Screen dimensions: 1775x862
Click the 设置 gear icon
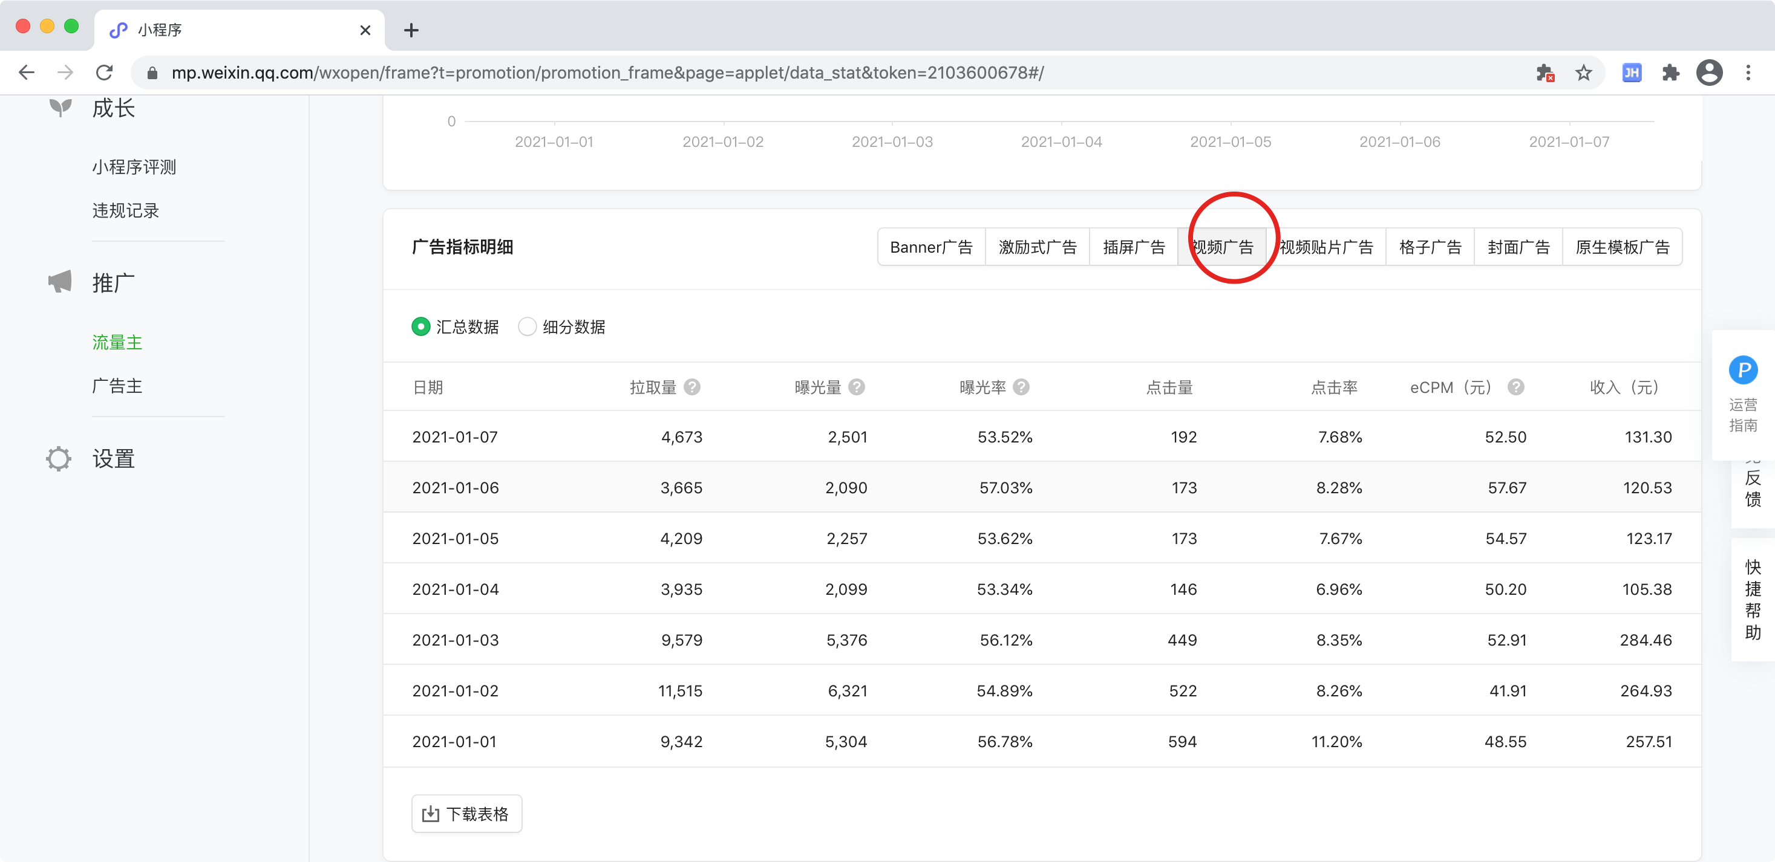coord(59,459)
